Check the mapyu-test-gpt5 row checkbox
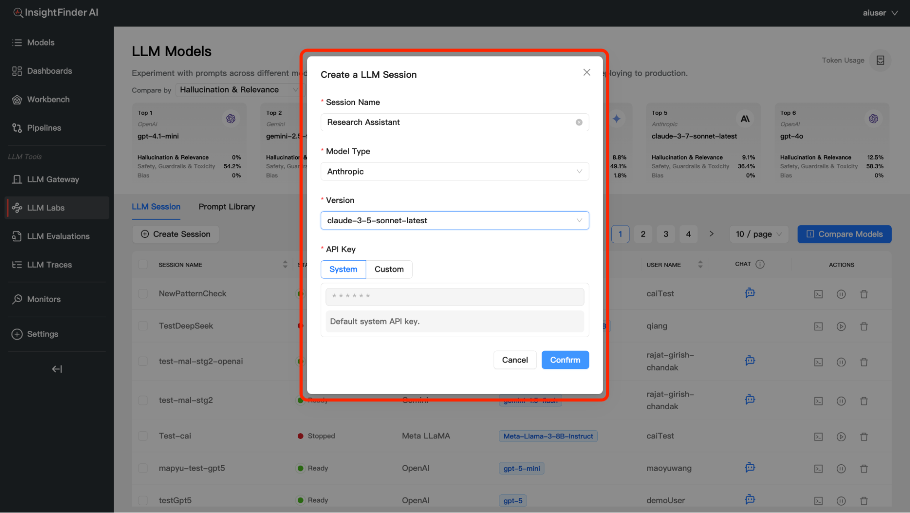This screenshot has height=513, width=910. 143,468
